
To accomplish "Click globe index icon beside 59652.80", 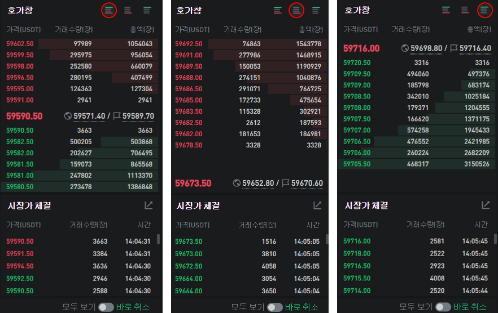I will pyautogui.click(x=237, y=183).
